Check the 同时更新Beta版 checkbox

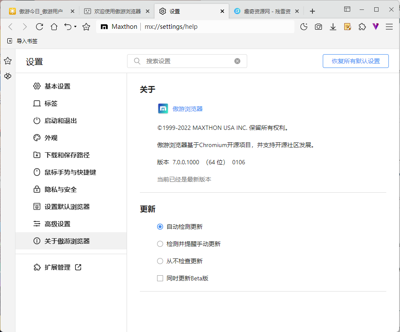coord(160,278)
